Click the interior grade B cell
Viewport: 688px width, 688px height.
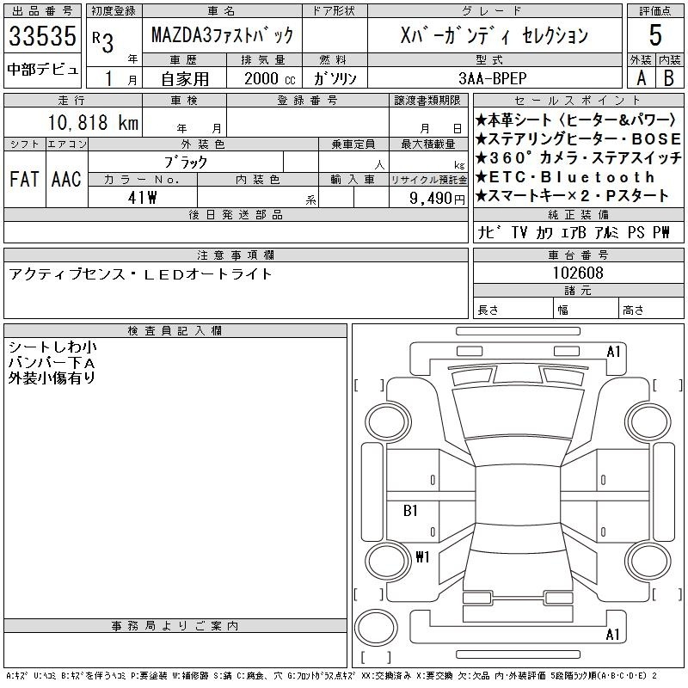point(669,77)
